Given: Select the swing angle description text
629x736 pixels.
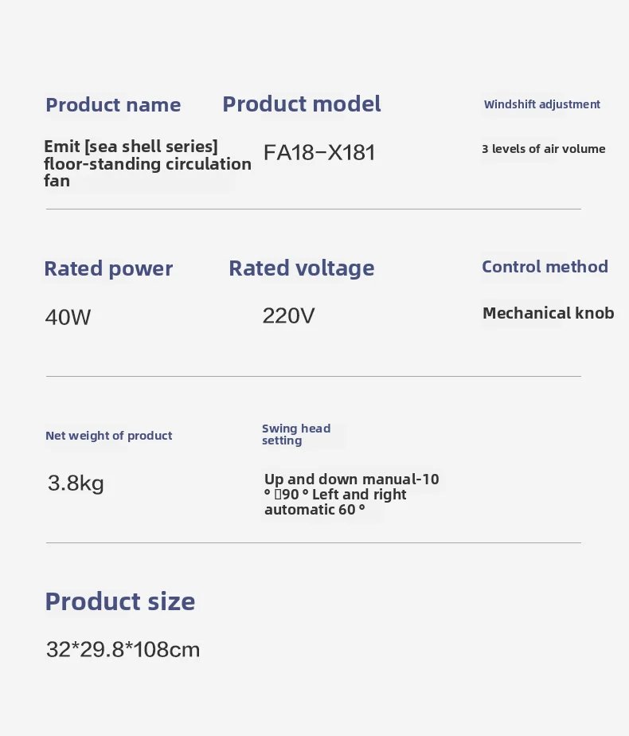Looking at the screenshot, I should coord(351,494).
